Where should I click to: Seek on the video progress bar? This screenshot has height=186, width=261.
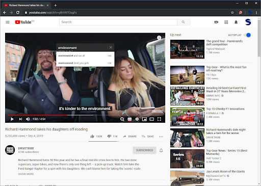(x=85, y=115)
